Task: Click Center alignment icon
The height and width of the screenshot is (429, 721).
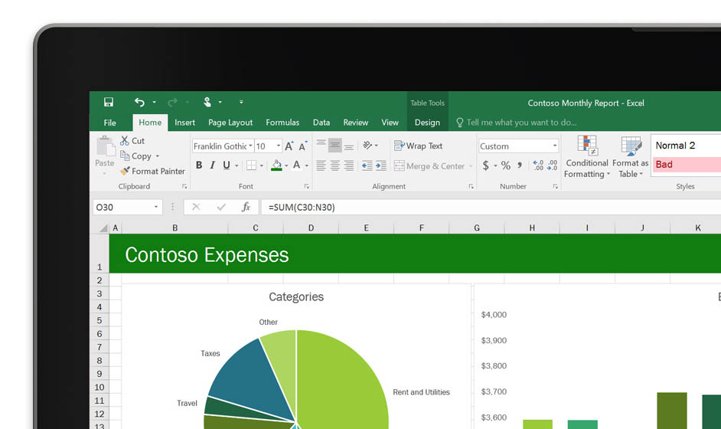Action: click(334, 165)
